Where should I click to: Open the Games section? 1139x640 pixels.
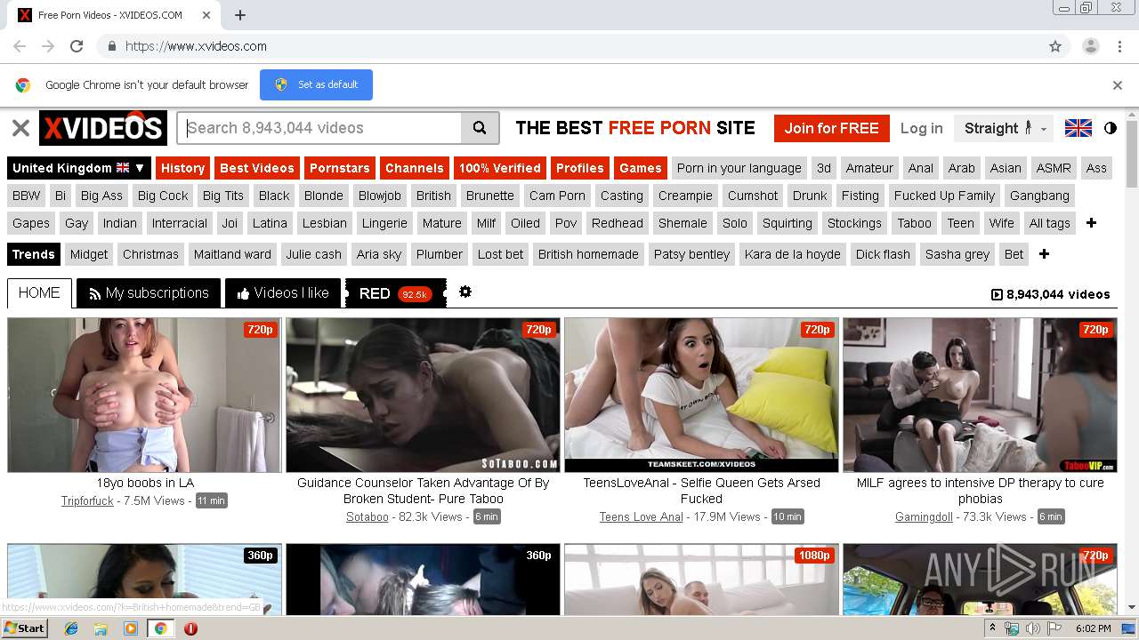pos(640,168)
